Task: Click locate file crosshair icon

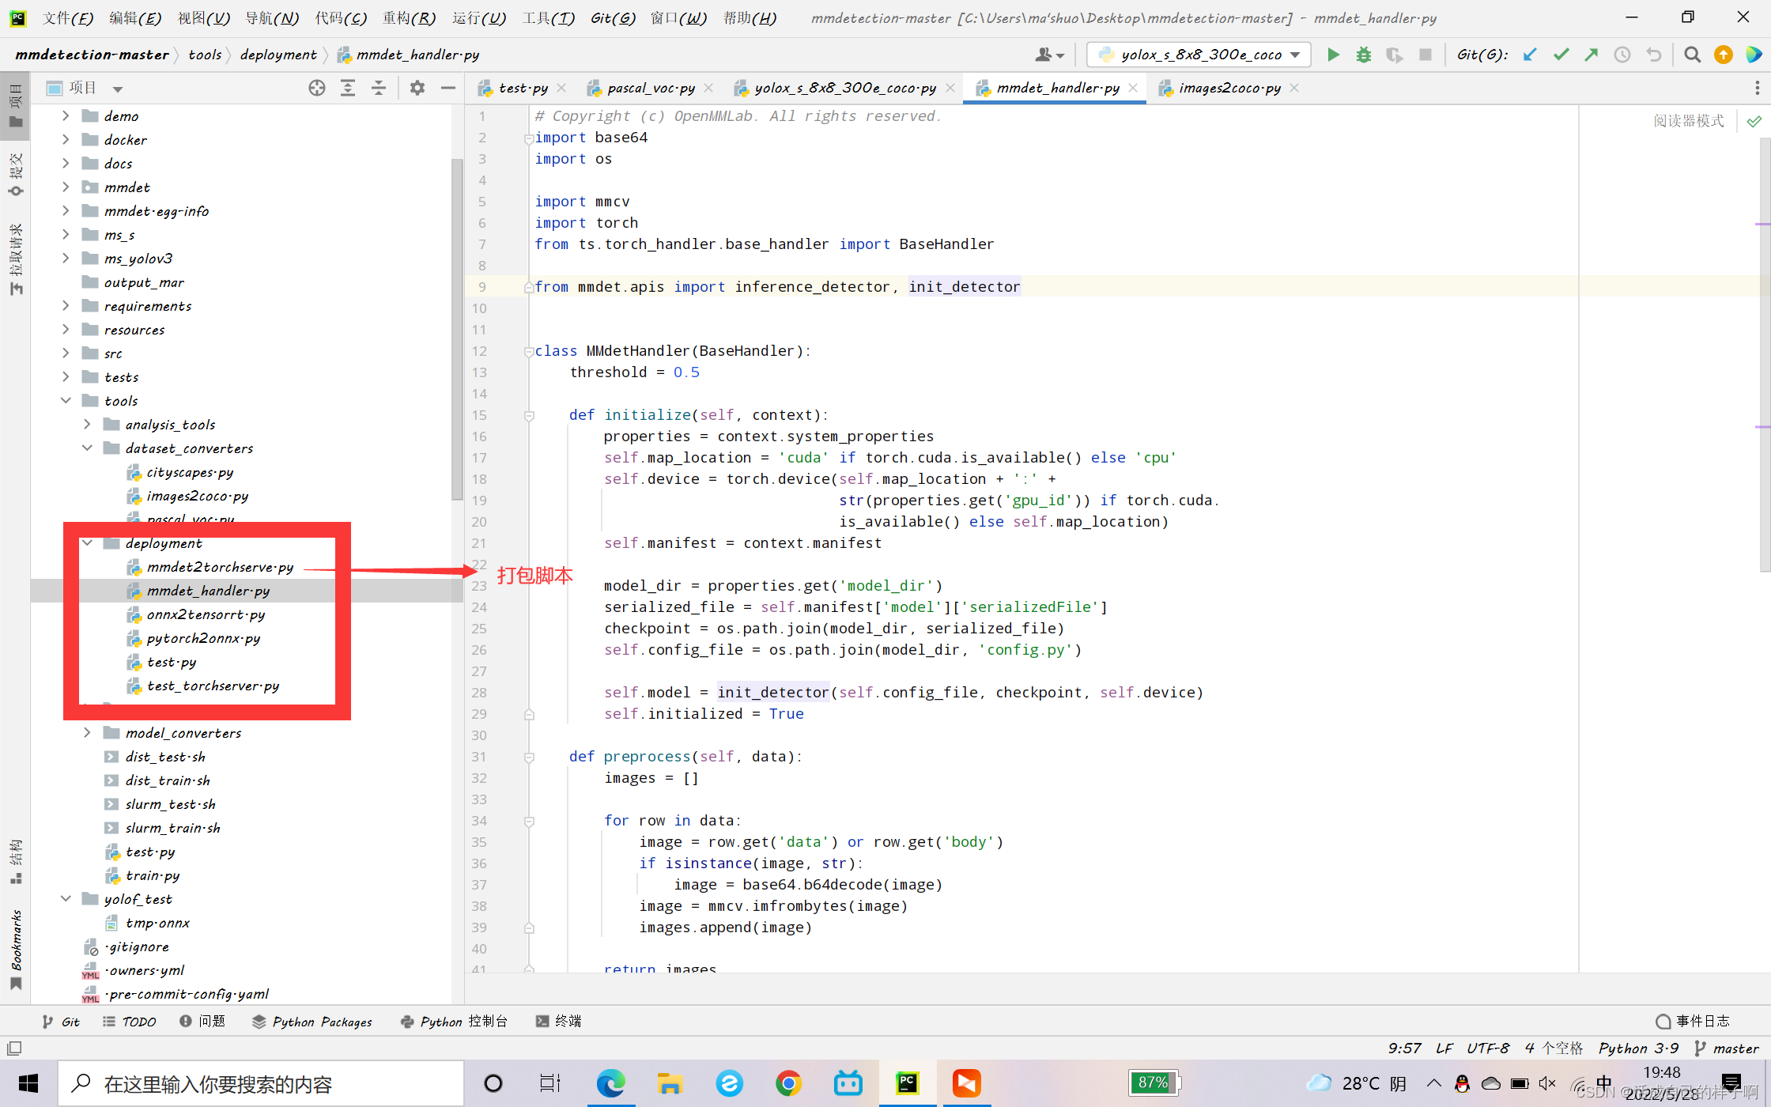Action: coord(317,88)
